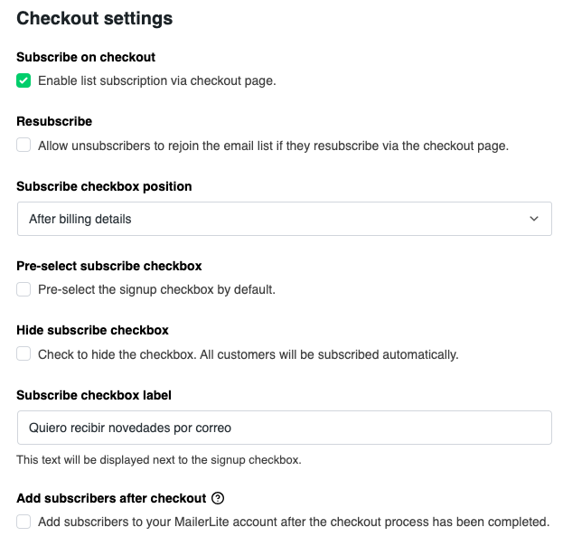Viewport: 563px width, 546px height.
Task: Click the 'Pre-select the signup checkbox by default' text
Action: 156,289
